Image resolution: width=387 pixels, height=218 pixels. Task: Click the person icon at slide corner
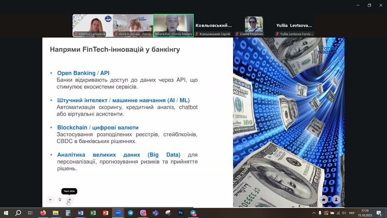pyautogui.click(x=336, y=200)
